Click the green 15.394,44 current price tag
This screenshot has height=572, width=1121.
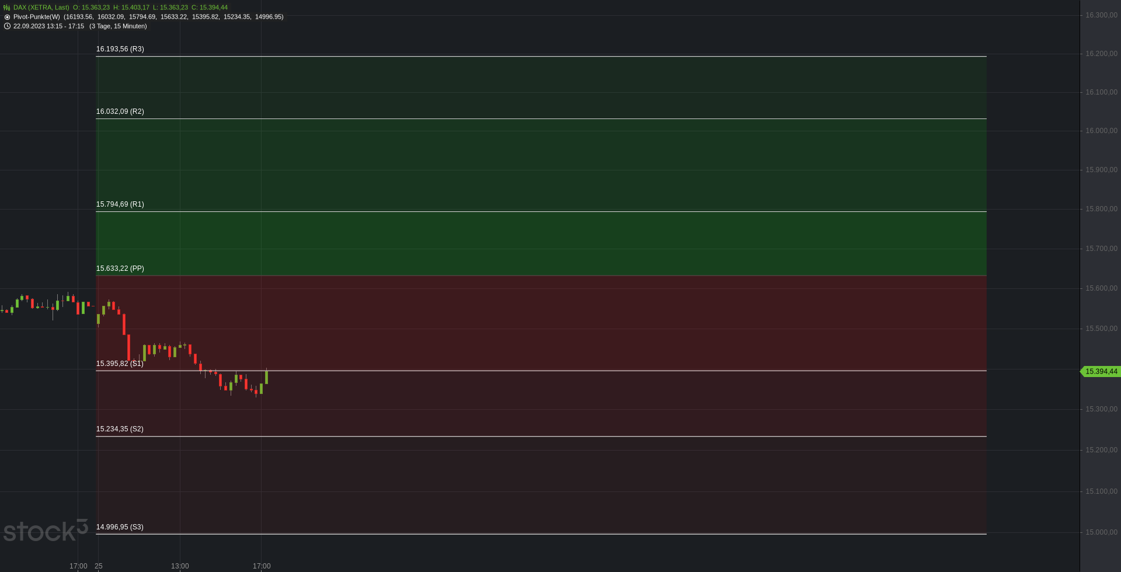pyautogui.click(x=1101, y=371)
